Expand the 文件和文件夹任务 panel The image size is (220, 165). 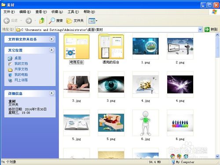click(x=51, y=39)
